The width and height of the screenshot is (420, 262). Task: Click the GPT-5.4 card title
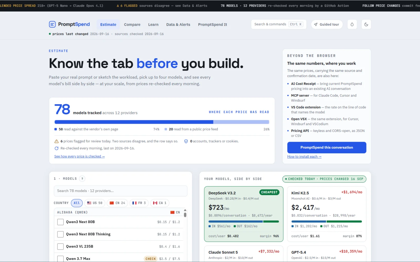coord(299,252)
